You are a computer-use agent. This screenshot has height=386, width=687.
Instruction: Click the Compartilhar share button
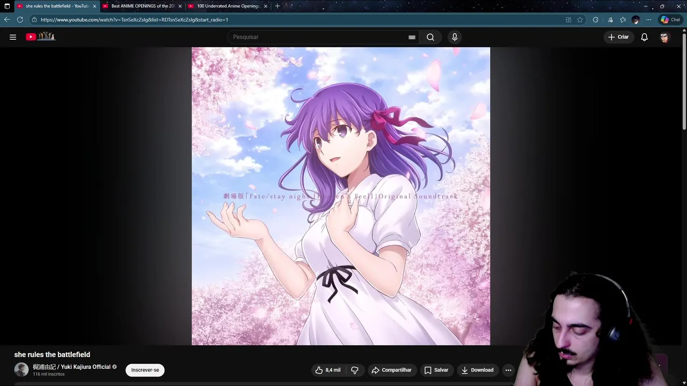click(392, 370)
